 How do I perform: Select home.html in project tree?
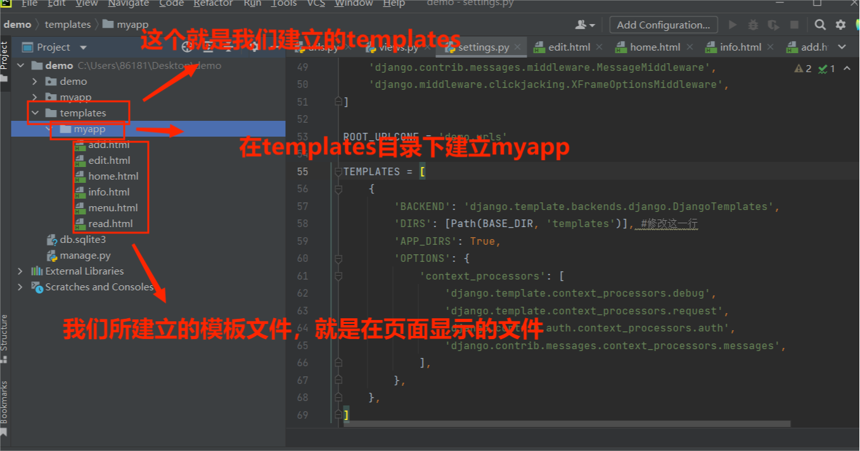click(x=113, y=176)
